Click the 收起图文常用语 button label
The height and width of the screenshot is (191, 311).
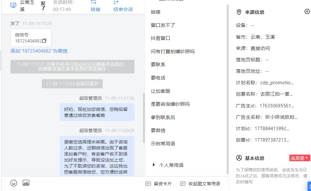coord(204,184)
